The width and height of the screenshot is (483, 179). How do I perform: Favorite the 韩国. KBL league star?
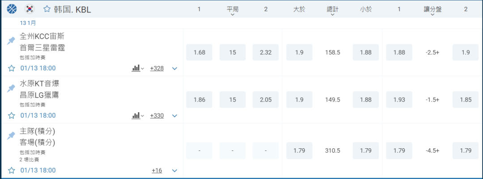(x=47, y=9)
